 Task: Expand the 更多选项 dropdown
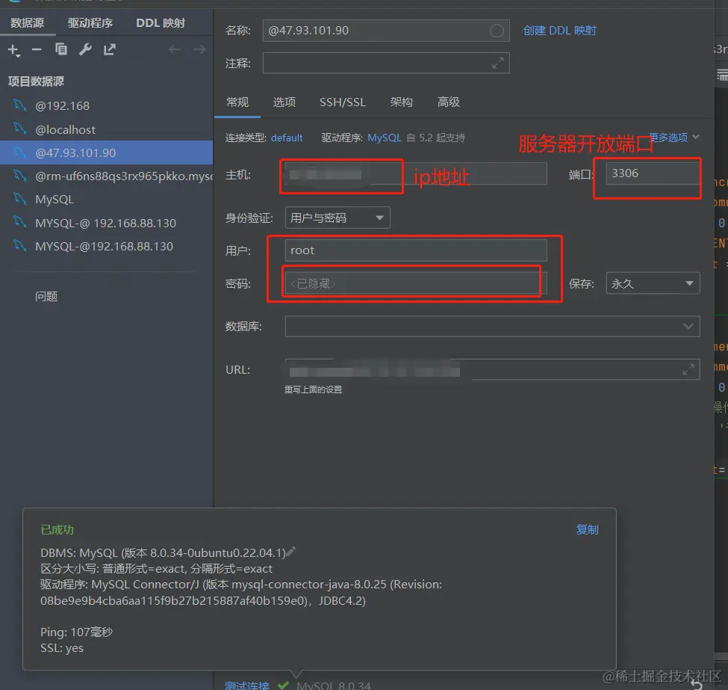click(673, 137)
